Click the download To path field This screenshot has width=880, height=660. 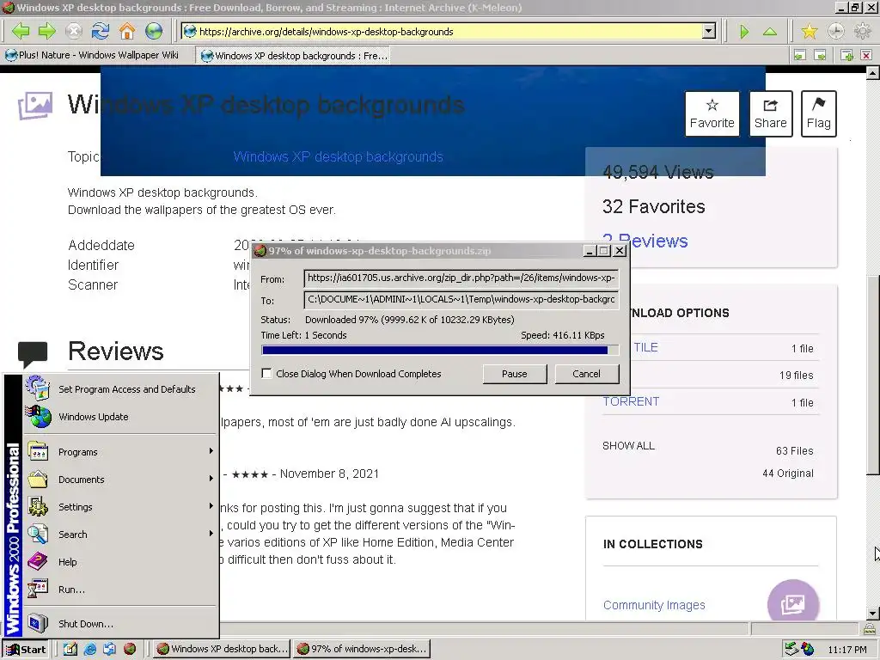461,299
